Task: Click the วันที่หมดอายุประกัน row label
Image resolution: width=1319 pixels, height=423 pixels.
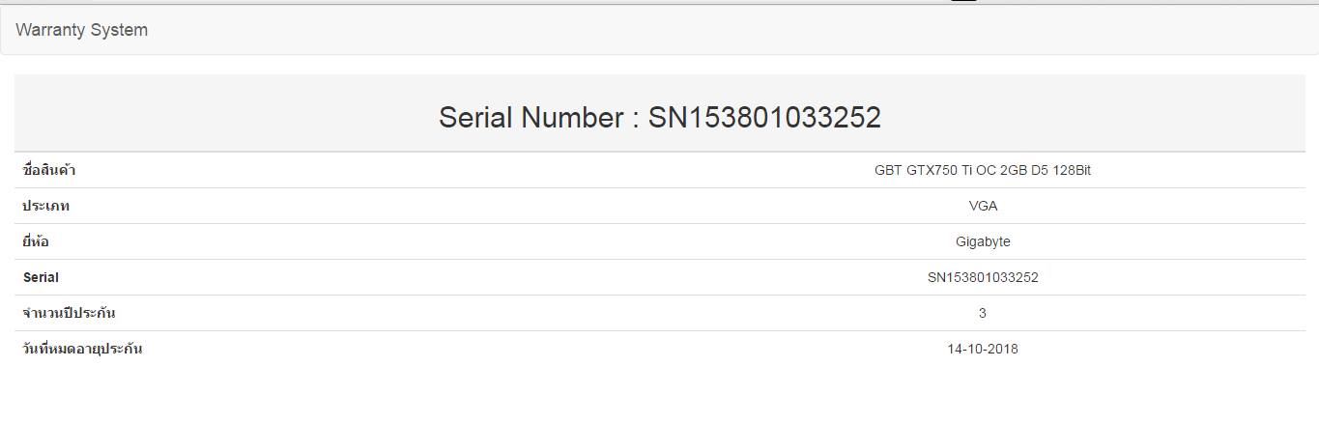Action: point(82,349)
